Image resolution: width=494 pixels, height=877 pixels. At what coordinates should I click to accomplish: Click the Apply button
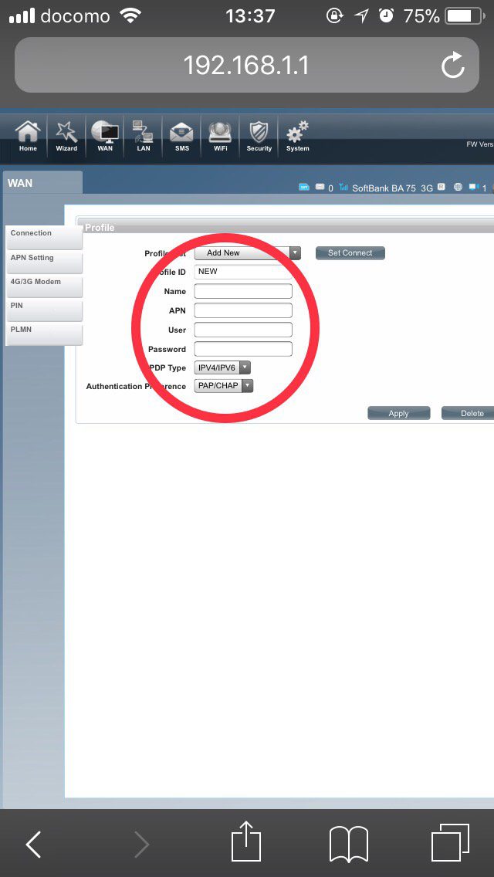click(398, 414)
